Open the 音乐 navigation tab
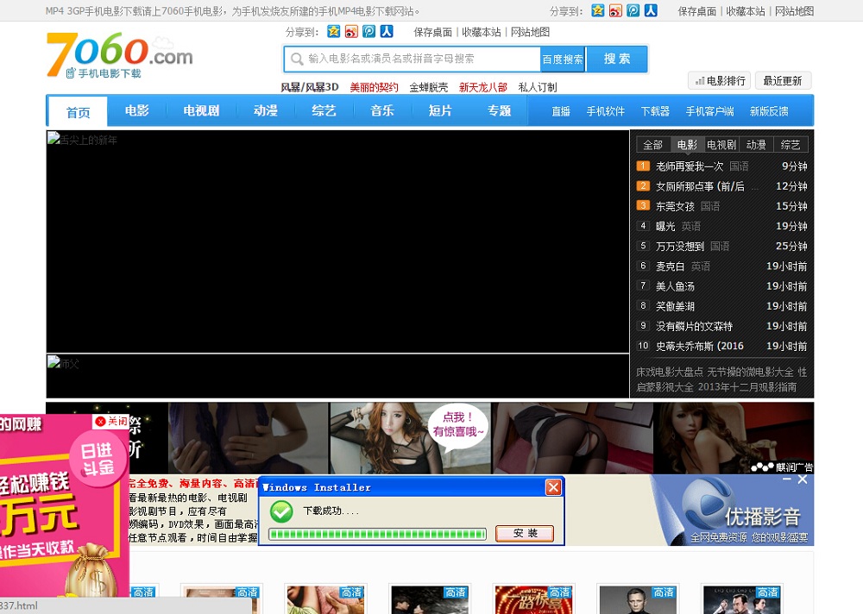 click(x=382, y=110)
